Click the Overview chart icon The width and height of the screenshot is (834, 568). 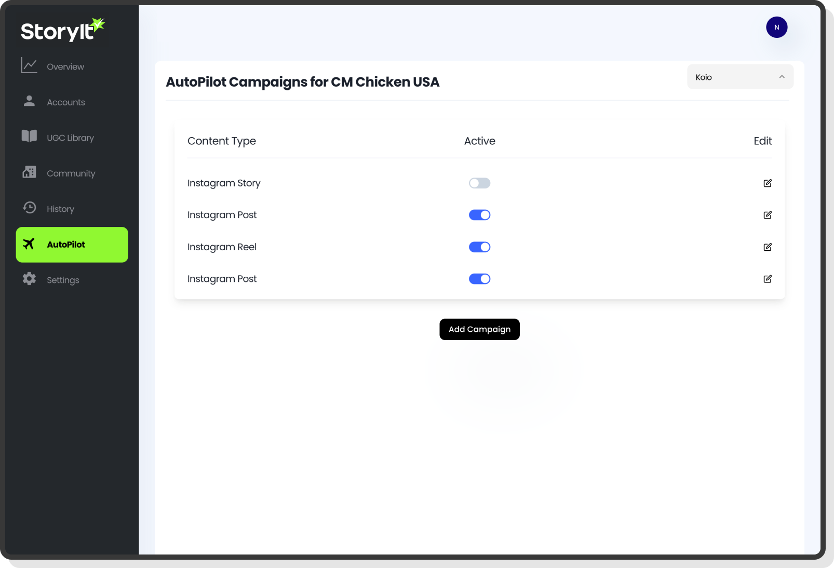point(29,66)
